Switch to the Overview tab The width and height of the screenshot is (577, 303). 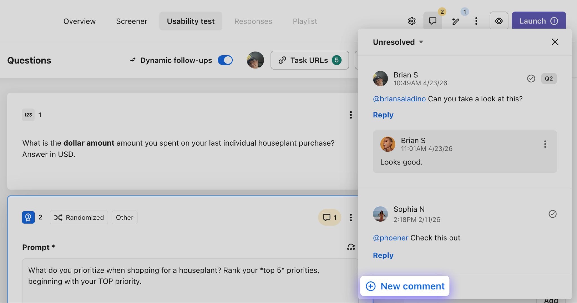coord(79,21)
